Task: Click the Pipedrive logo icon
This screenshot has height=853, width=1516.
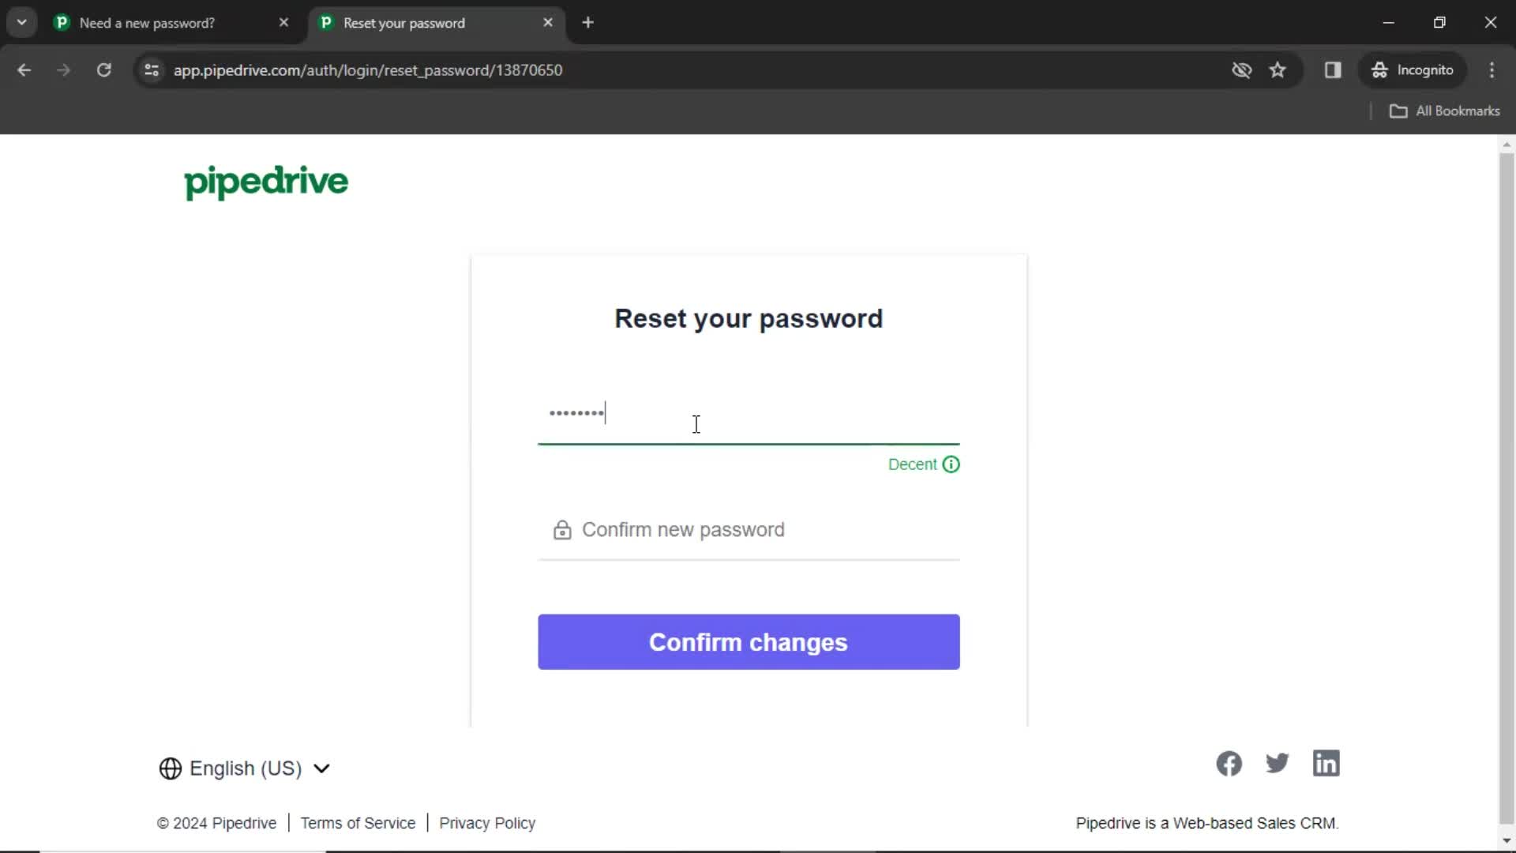Action: (x=267, y=183)
